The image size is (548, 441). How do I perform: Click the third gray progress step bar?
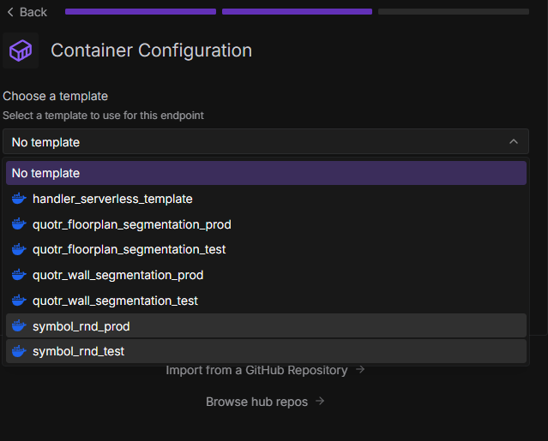click(453, 12)
